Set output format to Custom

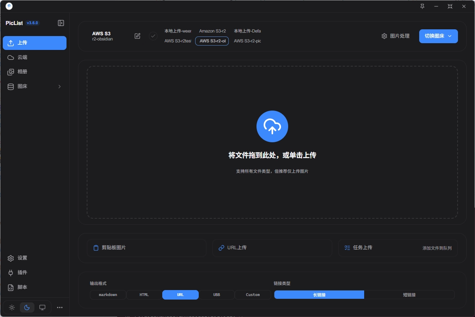(253, 295)
